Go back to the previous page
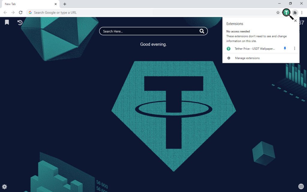The height and width of the screenshot is (192, 307). (x=5, y=13)
